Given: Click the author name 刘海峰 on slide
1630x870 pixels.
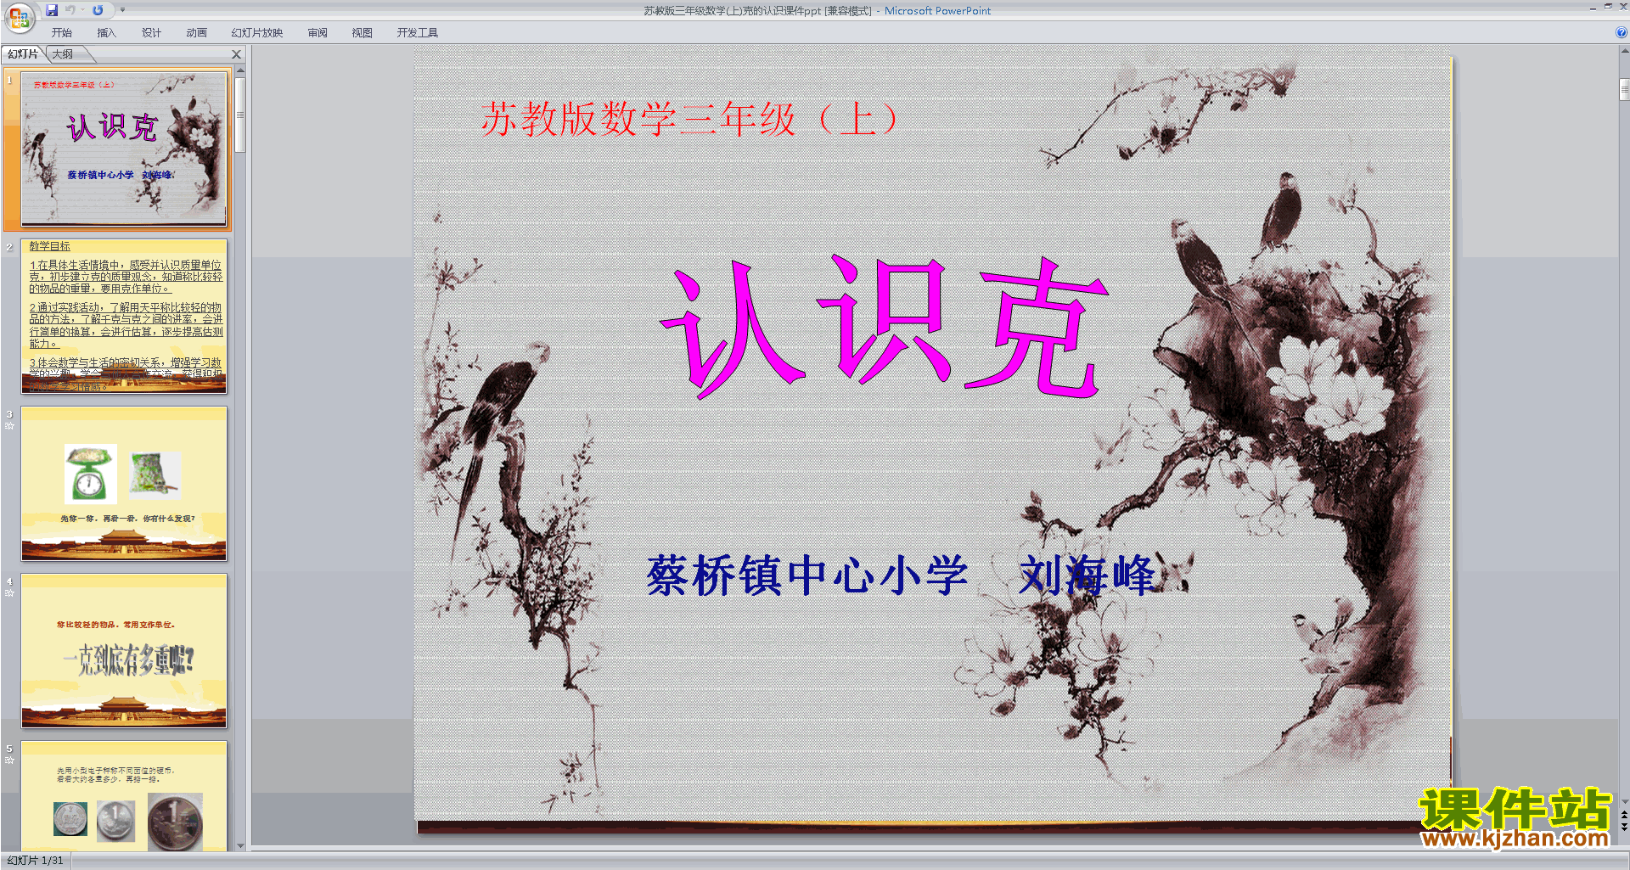Looking at the screenshot, I should [1088, 575].
